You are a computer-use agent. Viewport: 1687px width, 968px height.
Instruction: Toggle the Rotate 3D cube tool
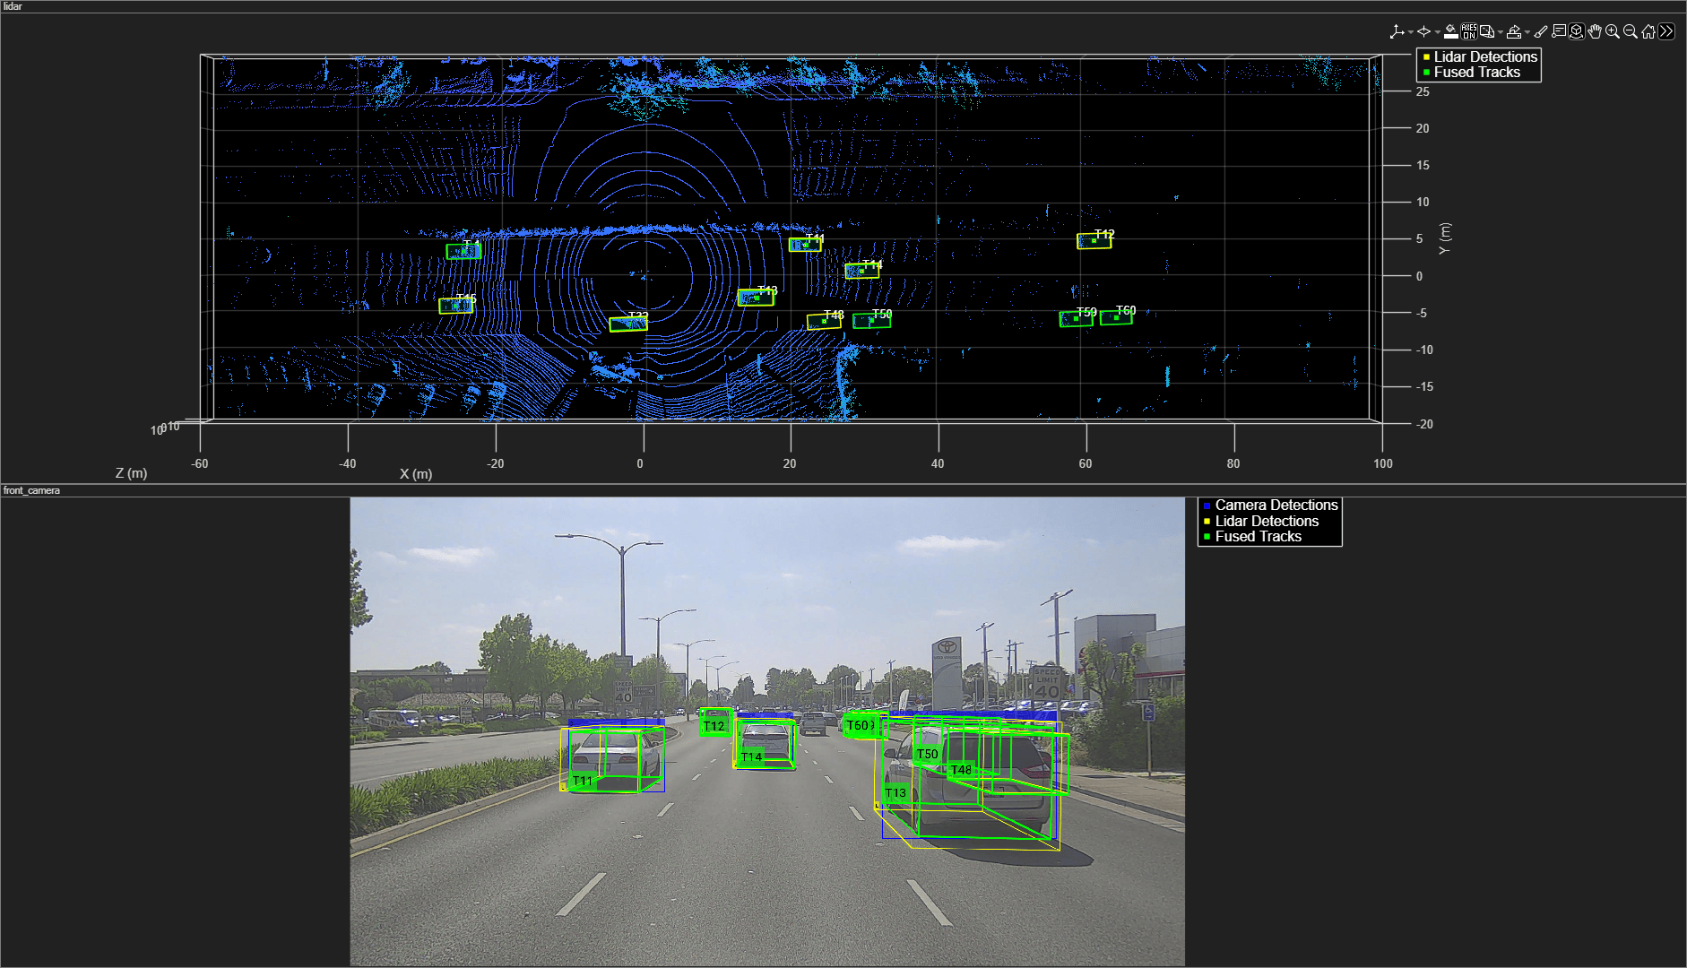[x=1577, y=31]
